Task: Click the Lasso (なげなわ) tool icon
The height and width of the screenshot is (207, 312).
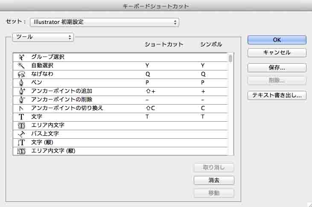Action: [x=21, y=74]
